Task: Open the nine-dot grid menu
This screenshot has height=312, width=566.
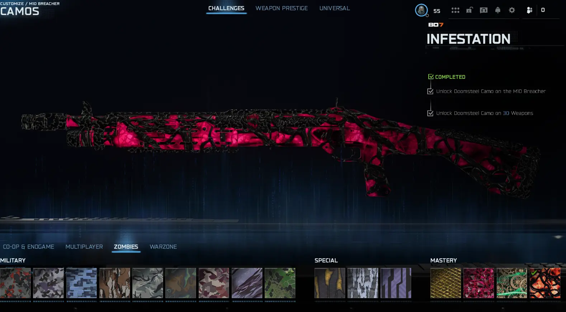Action: pos(455,10)
